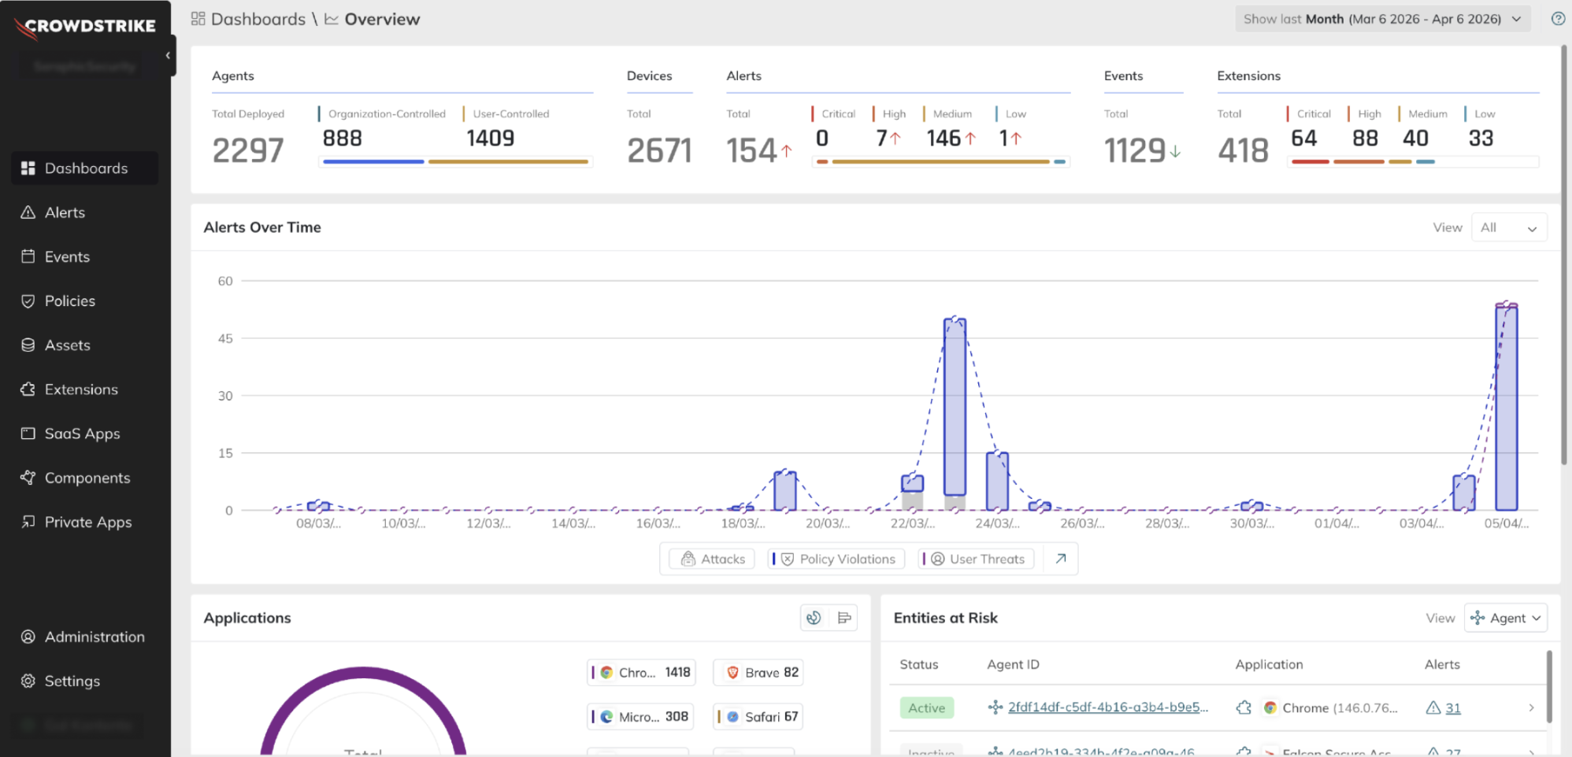Click the extension puzzle icon in the Chrome row

[x=1244, y=707]
